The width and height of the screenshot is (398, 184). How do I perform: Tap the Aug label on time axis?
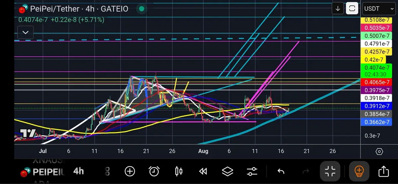click(x=203, y=151)
